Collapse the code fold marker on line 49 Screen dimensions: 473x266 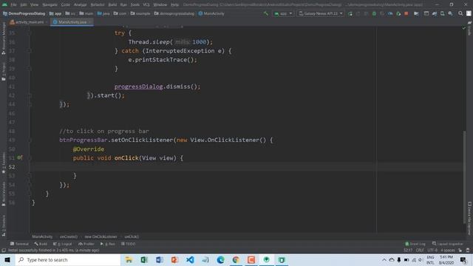30,140
